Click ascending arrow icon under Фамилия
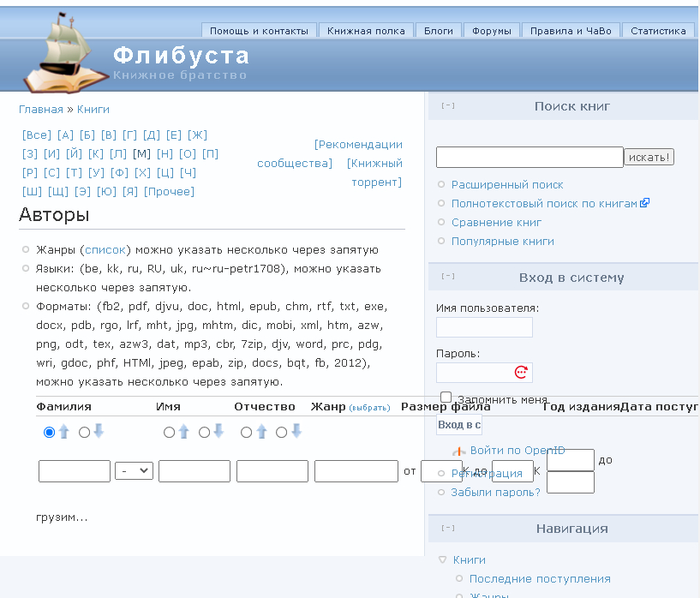 (64, 432)
